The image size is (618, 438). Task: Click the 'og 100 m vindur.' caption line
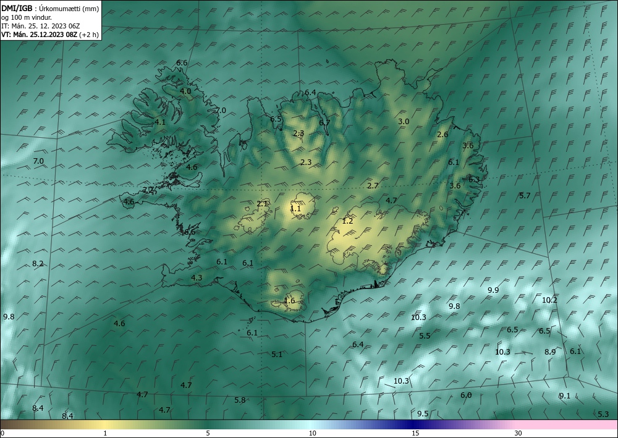coord(27,17)
